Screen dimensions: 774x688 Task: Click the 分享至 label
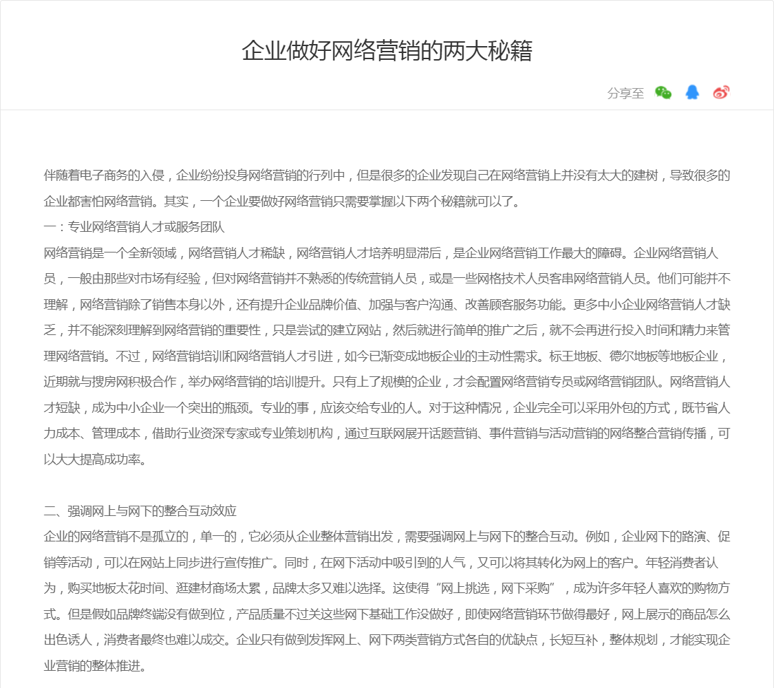pyautogui.click(x=625, y=93)
